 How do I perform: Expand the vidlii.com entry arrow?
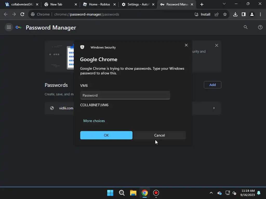(214, 108)
